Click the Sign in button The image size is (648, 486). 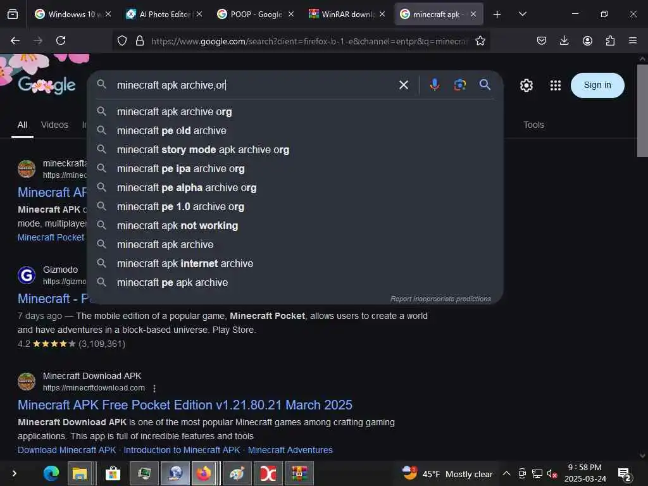coord(597,85)
